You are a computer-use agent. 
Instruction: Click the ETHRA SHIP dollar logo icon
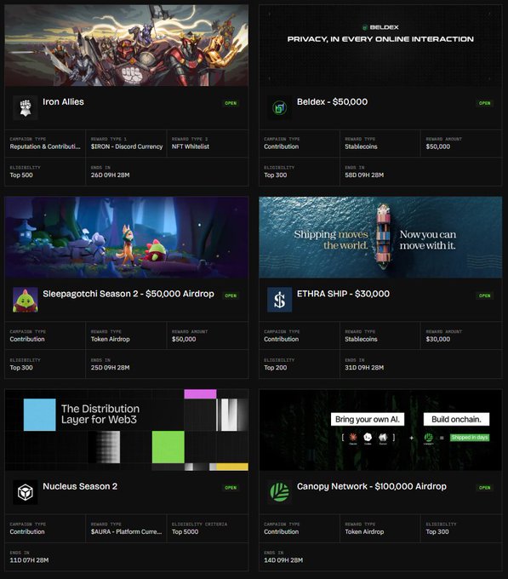tap(279, 300)
